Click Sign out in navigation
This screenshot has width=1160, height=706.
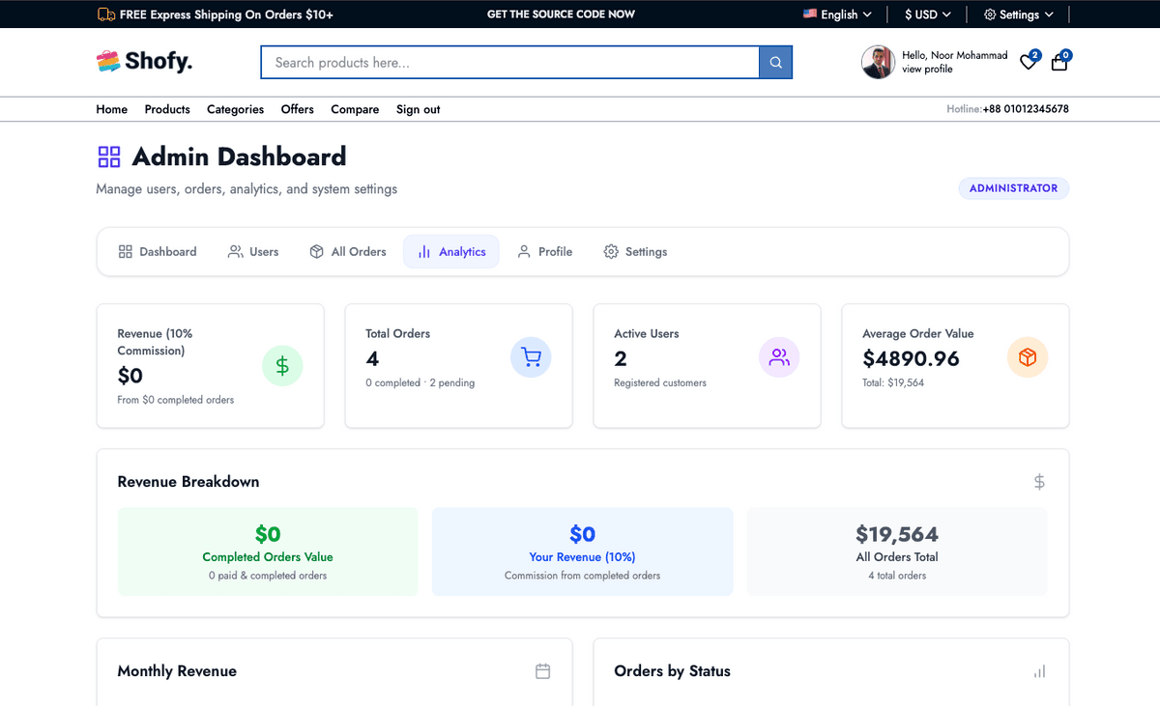pos(418,110)
